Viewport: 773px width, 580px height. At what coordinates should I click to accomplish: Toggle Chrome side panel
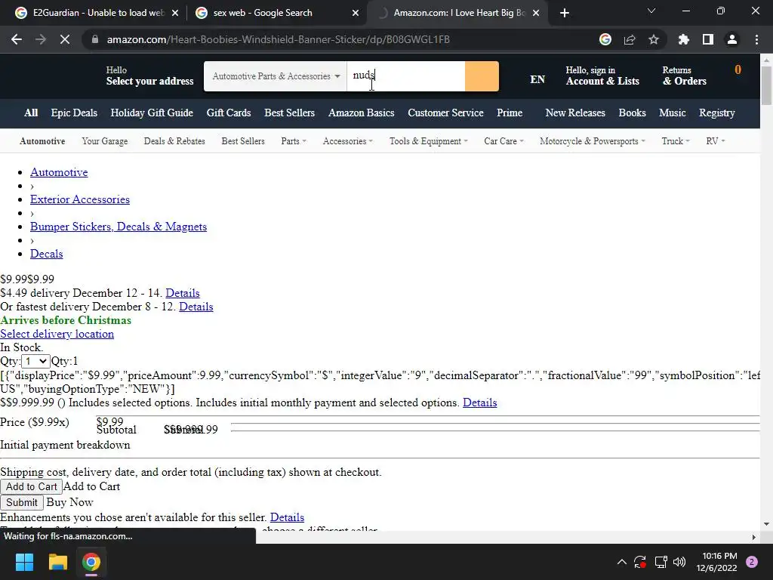point(708,39)
